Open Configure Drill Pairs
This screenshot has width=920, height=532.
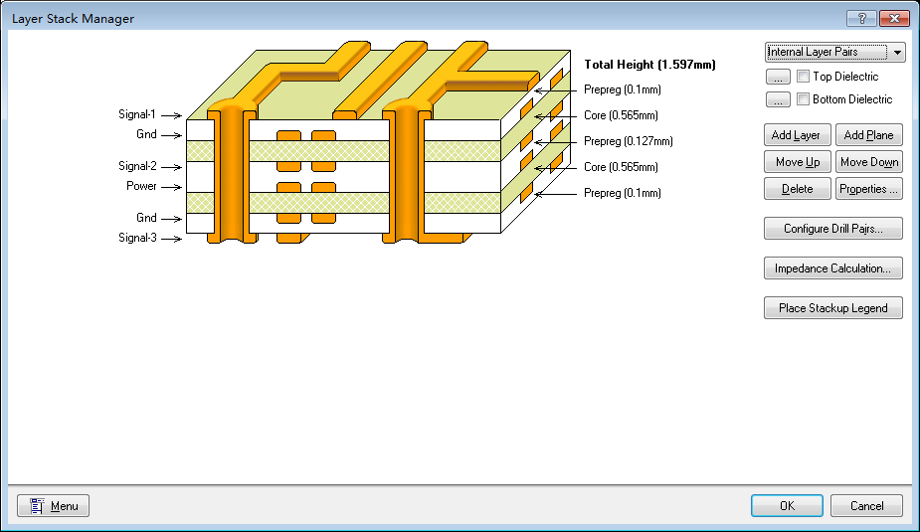832,229
